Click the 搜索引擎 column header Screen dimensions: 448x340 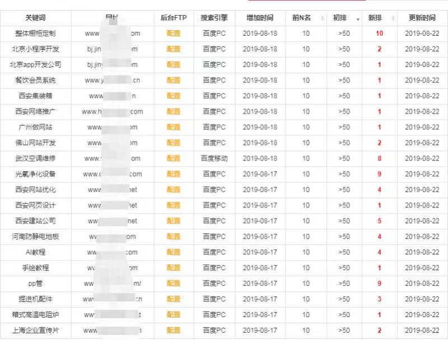(x=214, y=18)
